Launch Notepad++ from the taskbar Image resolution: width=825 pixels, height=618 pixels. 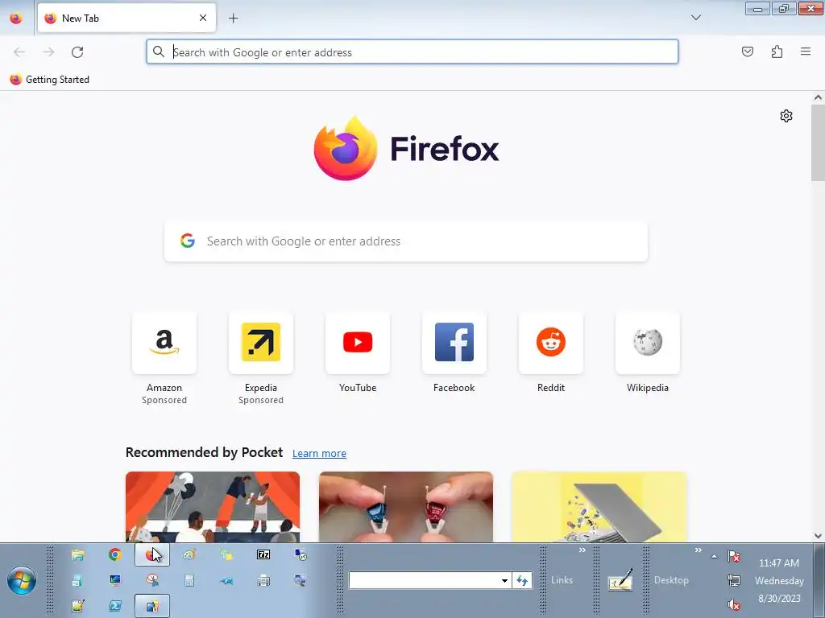pyautogui.click(x=77, y=606)
